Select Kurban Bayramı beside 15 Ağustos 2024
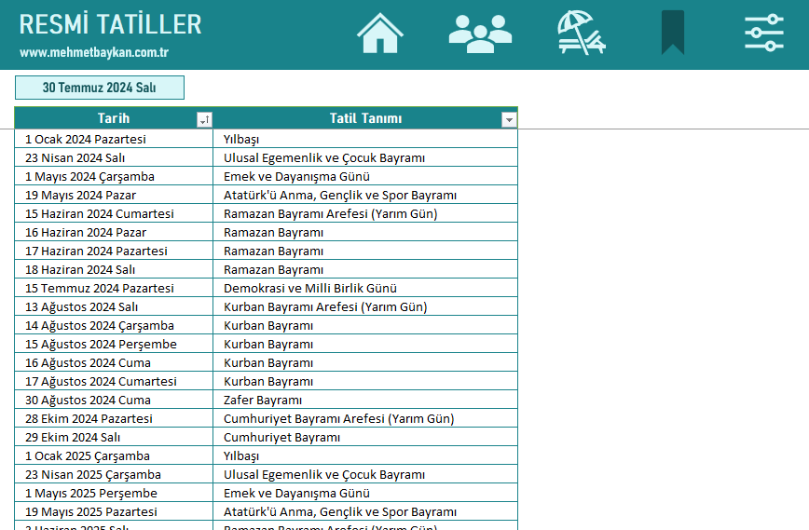Screen dimensions: 809x530 click(x=365, y=344)
